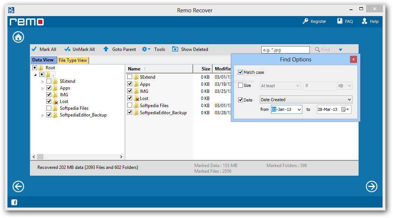The width and height of the screenshot is (393, 218).
Task: Toggle the Match case checkbox
Action: pyautogui.click(x=241, y=72)
